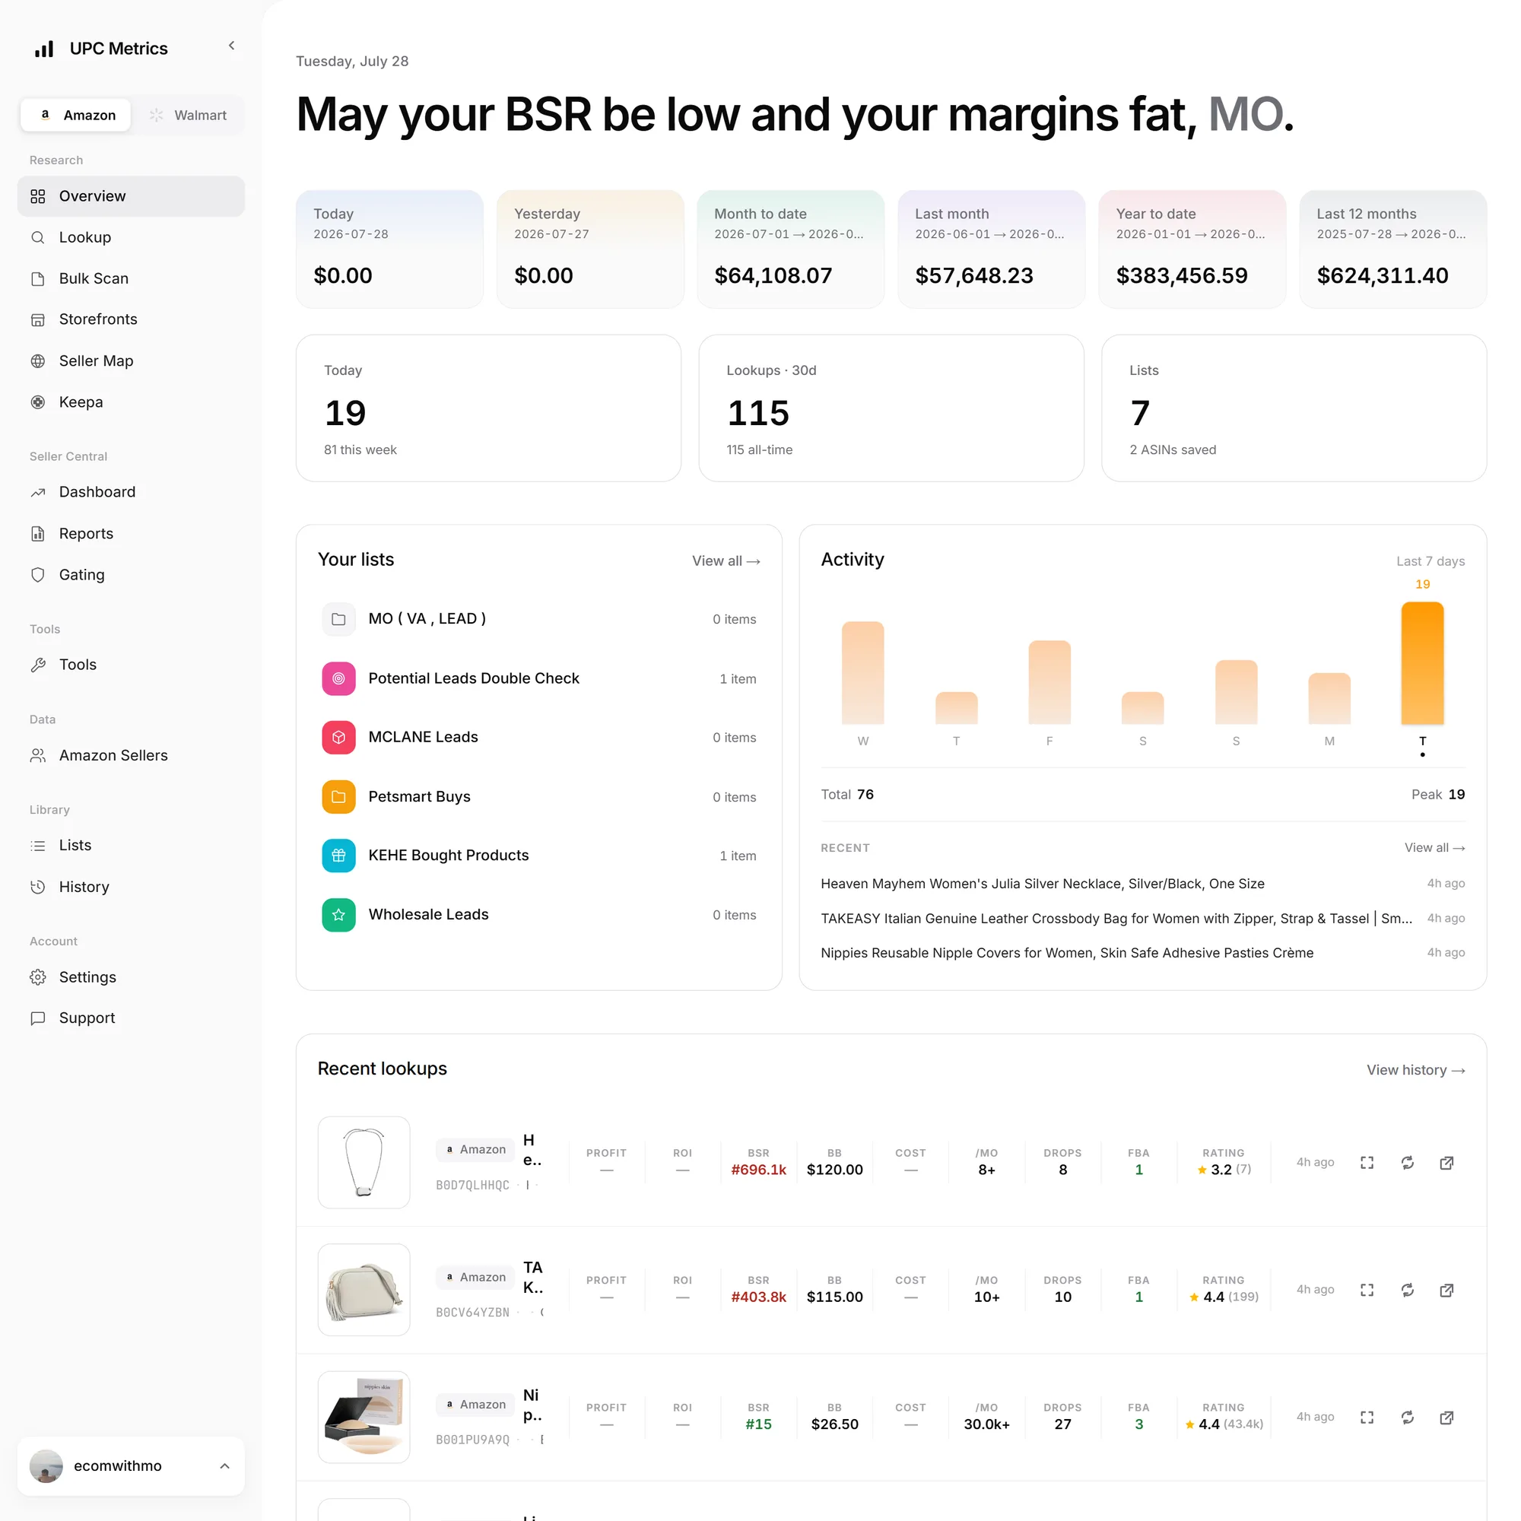This screenshot has height=1521, width=1521.
Task: Open the Overview page
Action: click(x=131, y=196)
